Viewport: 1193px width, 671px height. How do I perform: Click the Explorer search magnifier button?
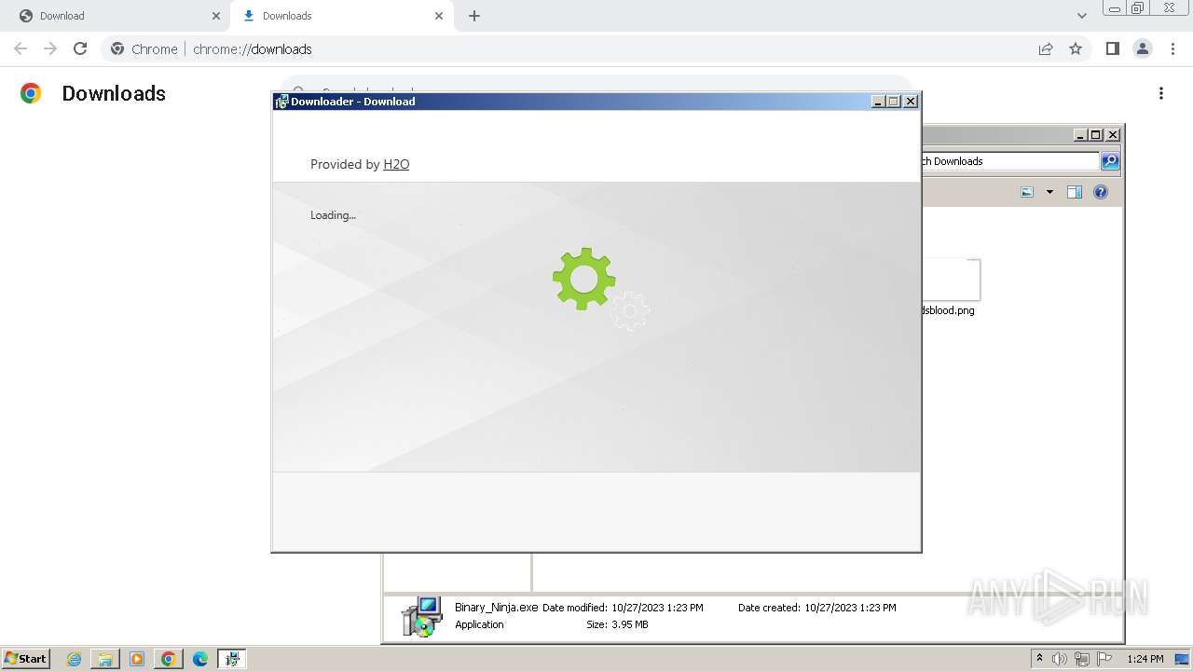pyautogui.click(x=1110, y=161)
